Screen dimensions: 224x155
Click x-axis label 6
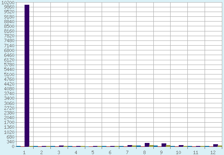point(110,152)
